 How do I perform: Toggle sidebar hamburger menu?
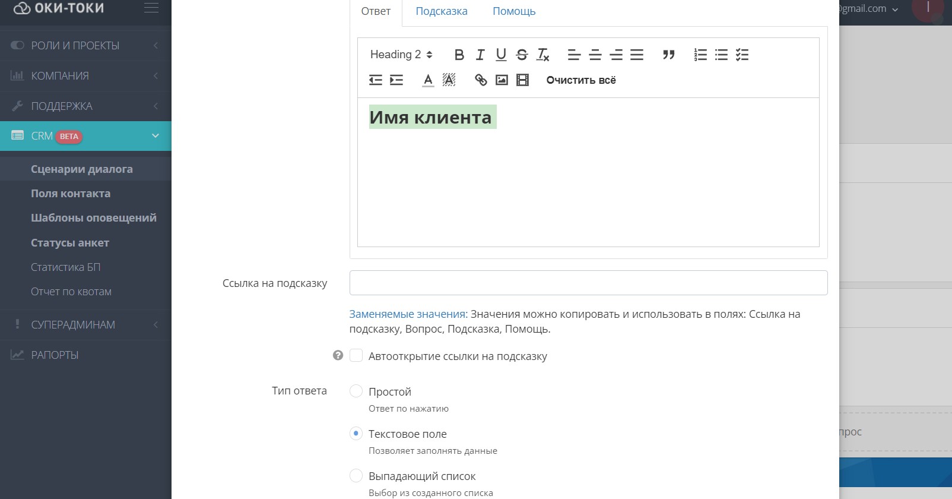151,8
